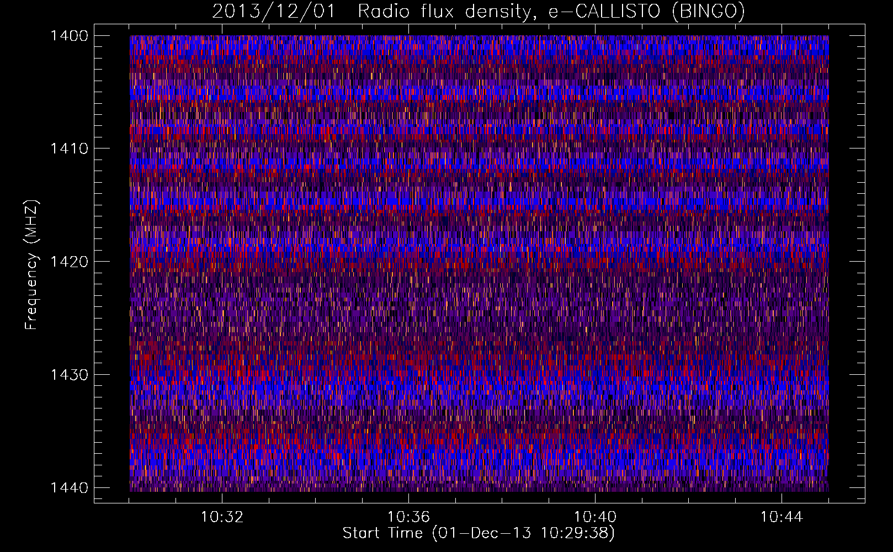Click the 10:32 time tick label

(x=222, y=517)
